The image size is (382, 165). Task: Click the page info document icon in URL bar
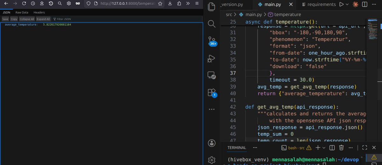95,4
